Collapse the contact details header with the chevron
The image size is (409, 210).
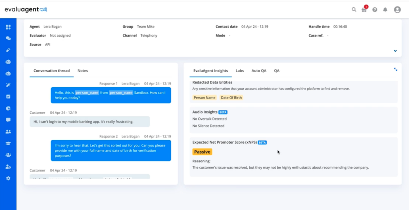coord(395,51)
